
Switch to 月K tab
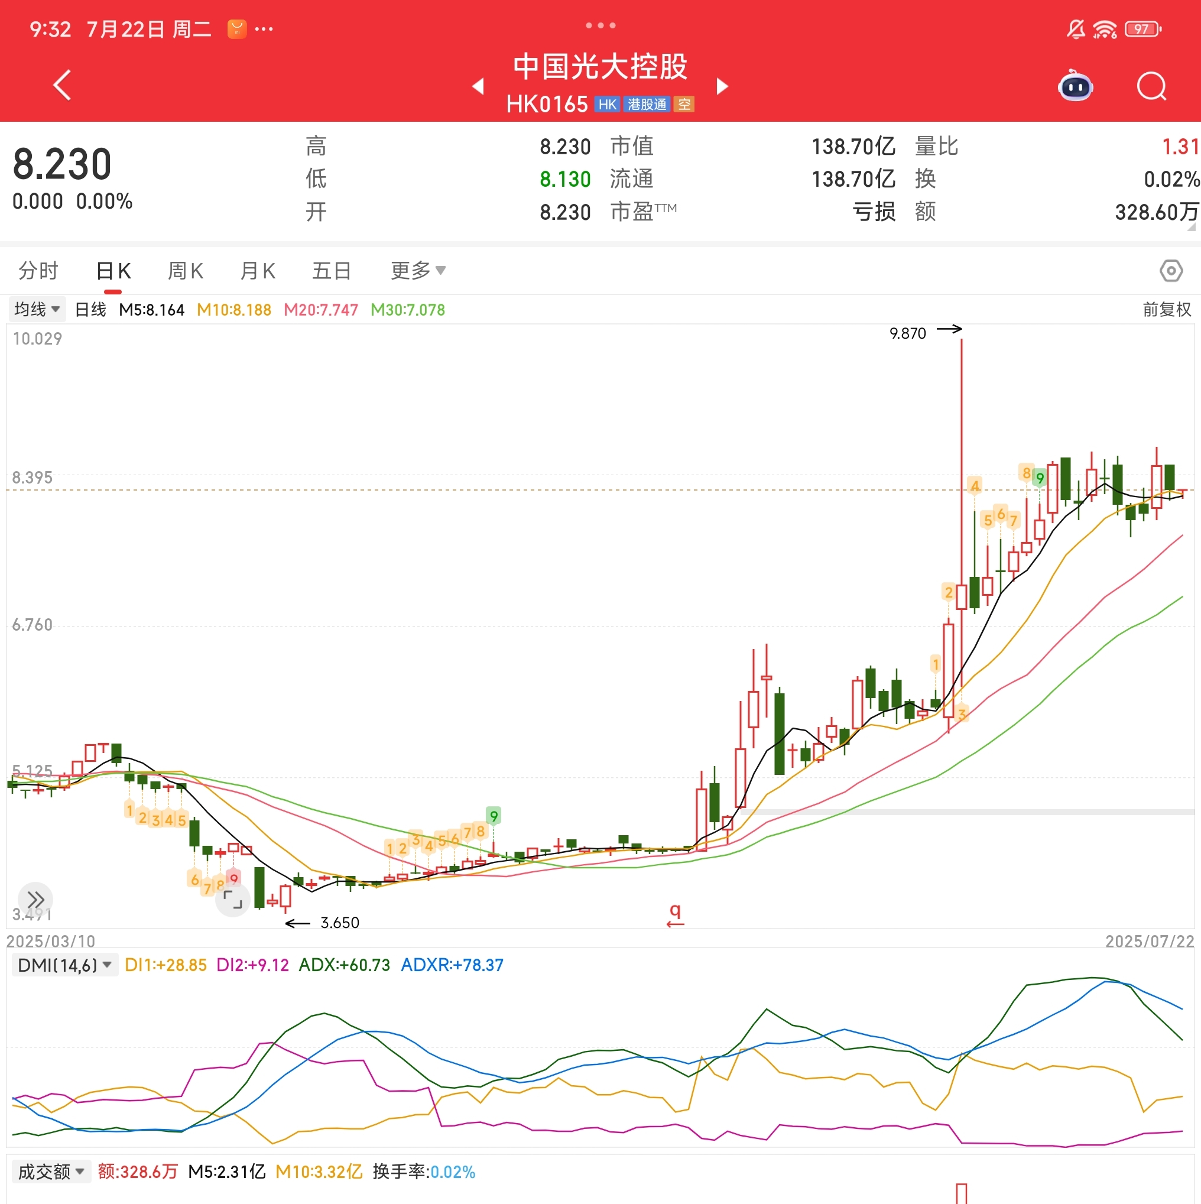coord(258,271)
